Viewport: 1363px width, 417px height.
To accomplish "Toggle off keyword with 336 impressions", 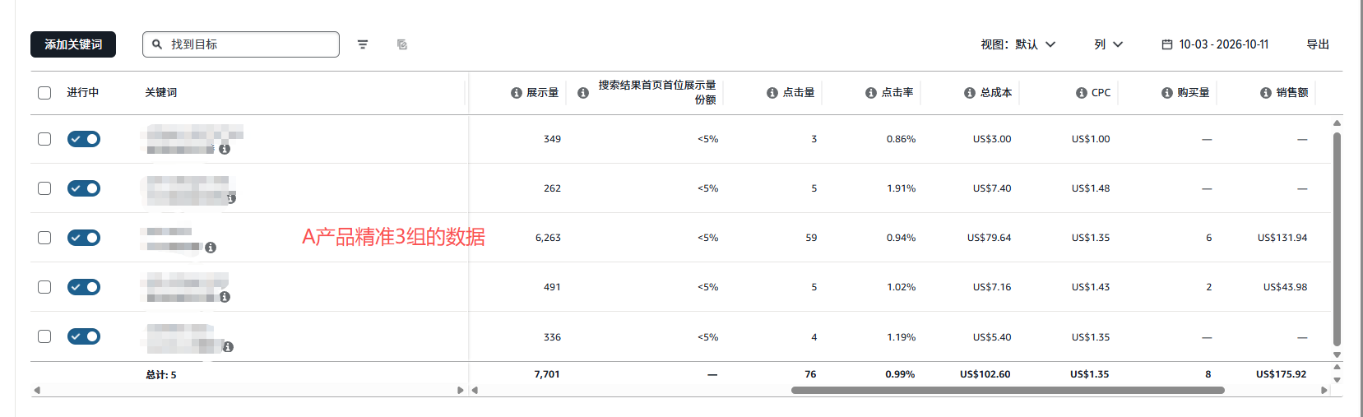I will click(84, 336).
